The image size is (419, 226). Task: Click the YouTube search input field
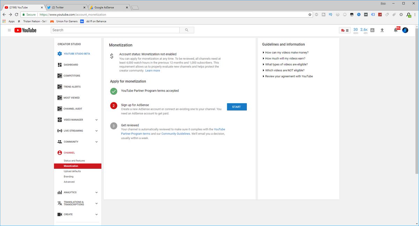tap(115, 30)
